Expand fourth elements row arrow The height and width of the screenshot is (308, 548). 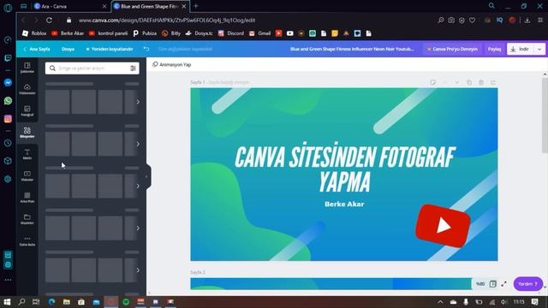[138, 228]
